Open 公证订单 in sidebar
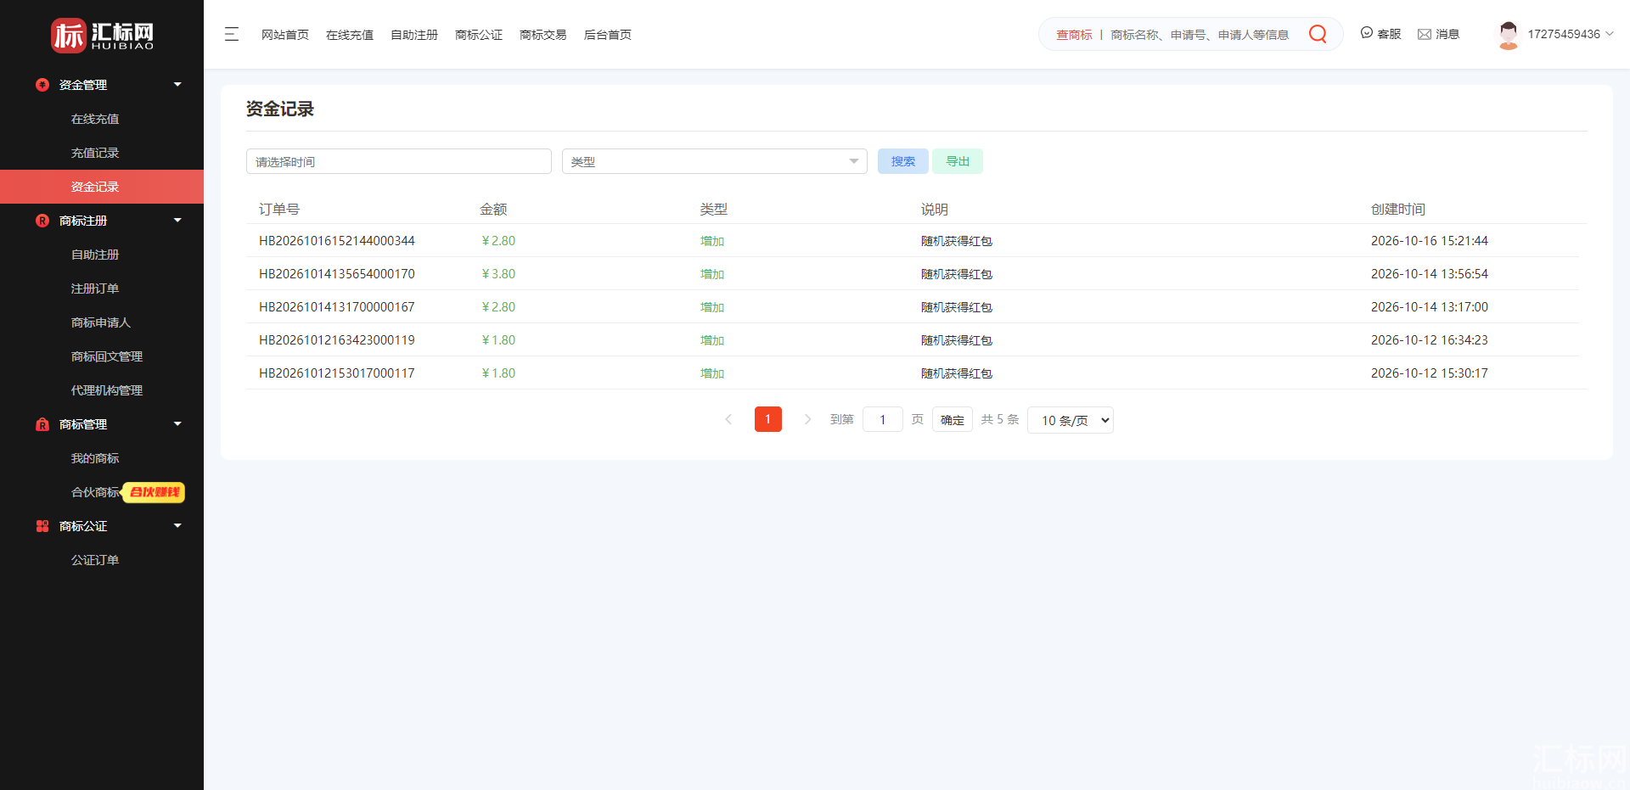This screenshot has width=1630, height=790. coord(95,560)
